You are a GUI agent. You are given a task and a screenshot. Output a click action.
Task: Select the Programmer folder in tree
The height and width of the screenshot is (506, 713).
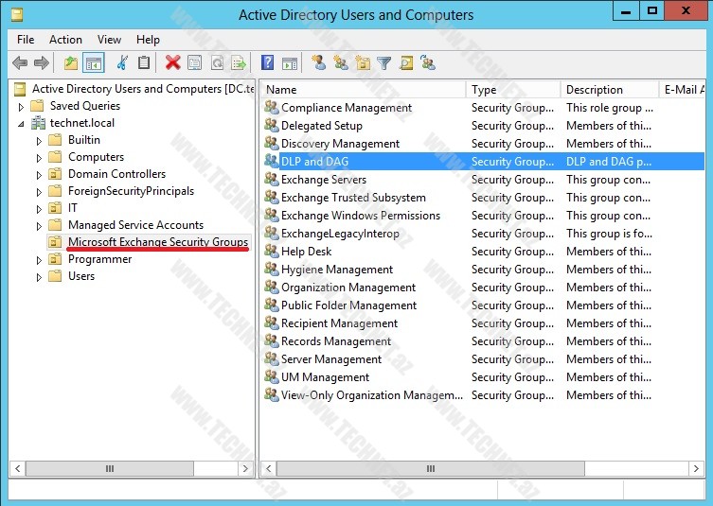point(99,259)
